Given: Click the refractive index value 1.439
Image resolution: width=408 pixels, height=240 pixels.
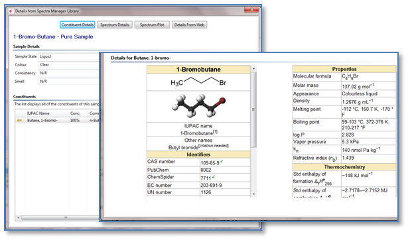Looking at the screenshot, I should [x=348, y=158].
